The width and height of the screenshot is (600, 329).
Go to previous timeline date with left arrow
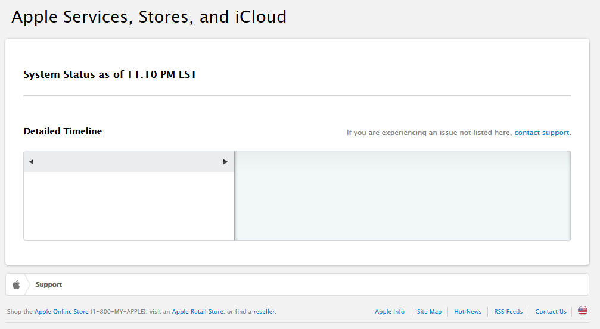click(x=31, y=162)
